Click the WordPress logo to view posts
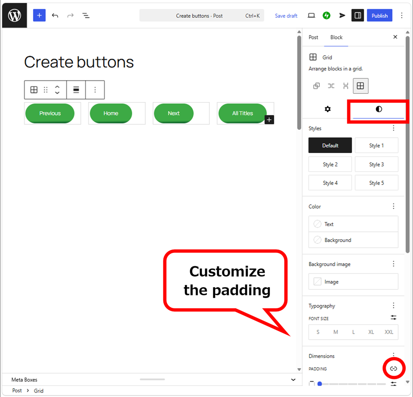 (15, 15)
